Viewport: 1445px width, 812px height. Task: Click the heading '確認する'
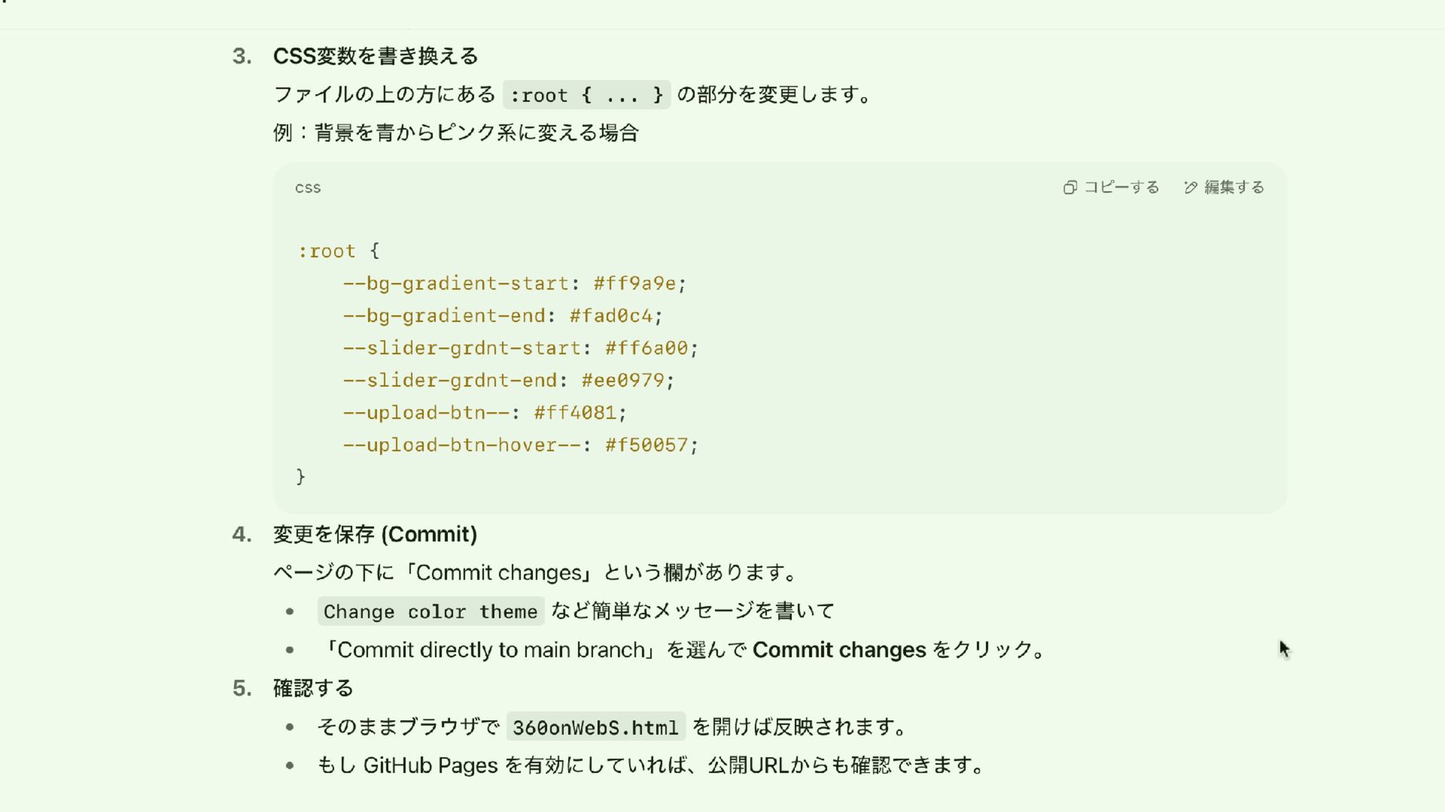tap(313, 689)
